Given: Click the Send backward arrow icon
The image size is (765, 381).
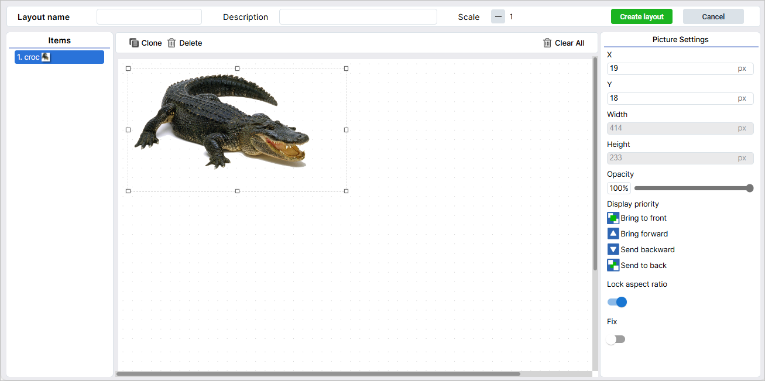Looking at the screenshot, I should pyautogui.click(x=613, y=250).
